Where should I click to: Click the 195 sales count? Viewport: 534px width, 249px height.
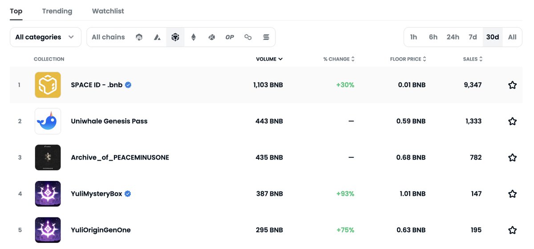[x=476, y=230]
